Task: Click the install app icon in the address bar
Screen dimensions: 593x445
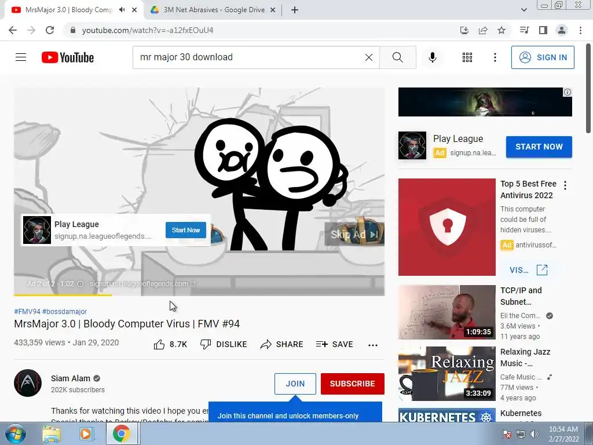Action: [464, 30]
